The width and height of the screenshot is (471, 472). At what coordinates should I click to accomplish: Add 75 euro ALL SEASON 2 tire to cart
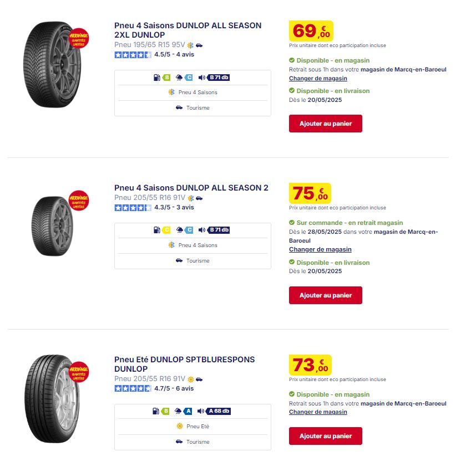326,296
